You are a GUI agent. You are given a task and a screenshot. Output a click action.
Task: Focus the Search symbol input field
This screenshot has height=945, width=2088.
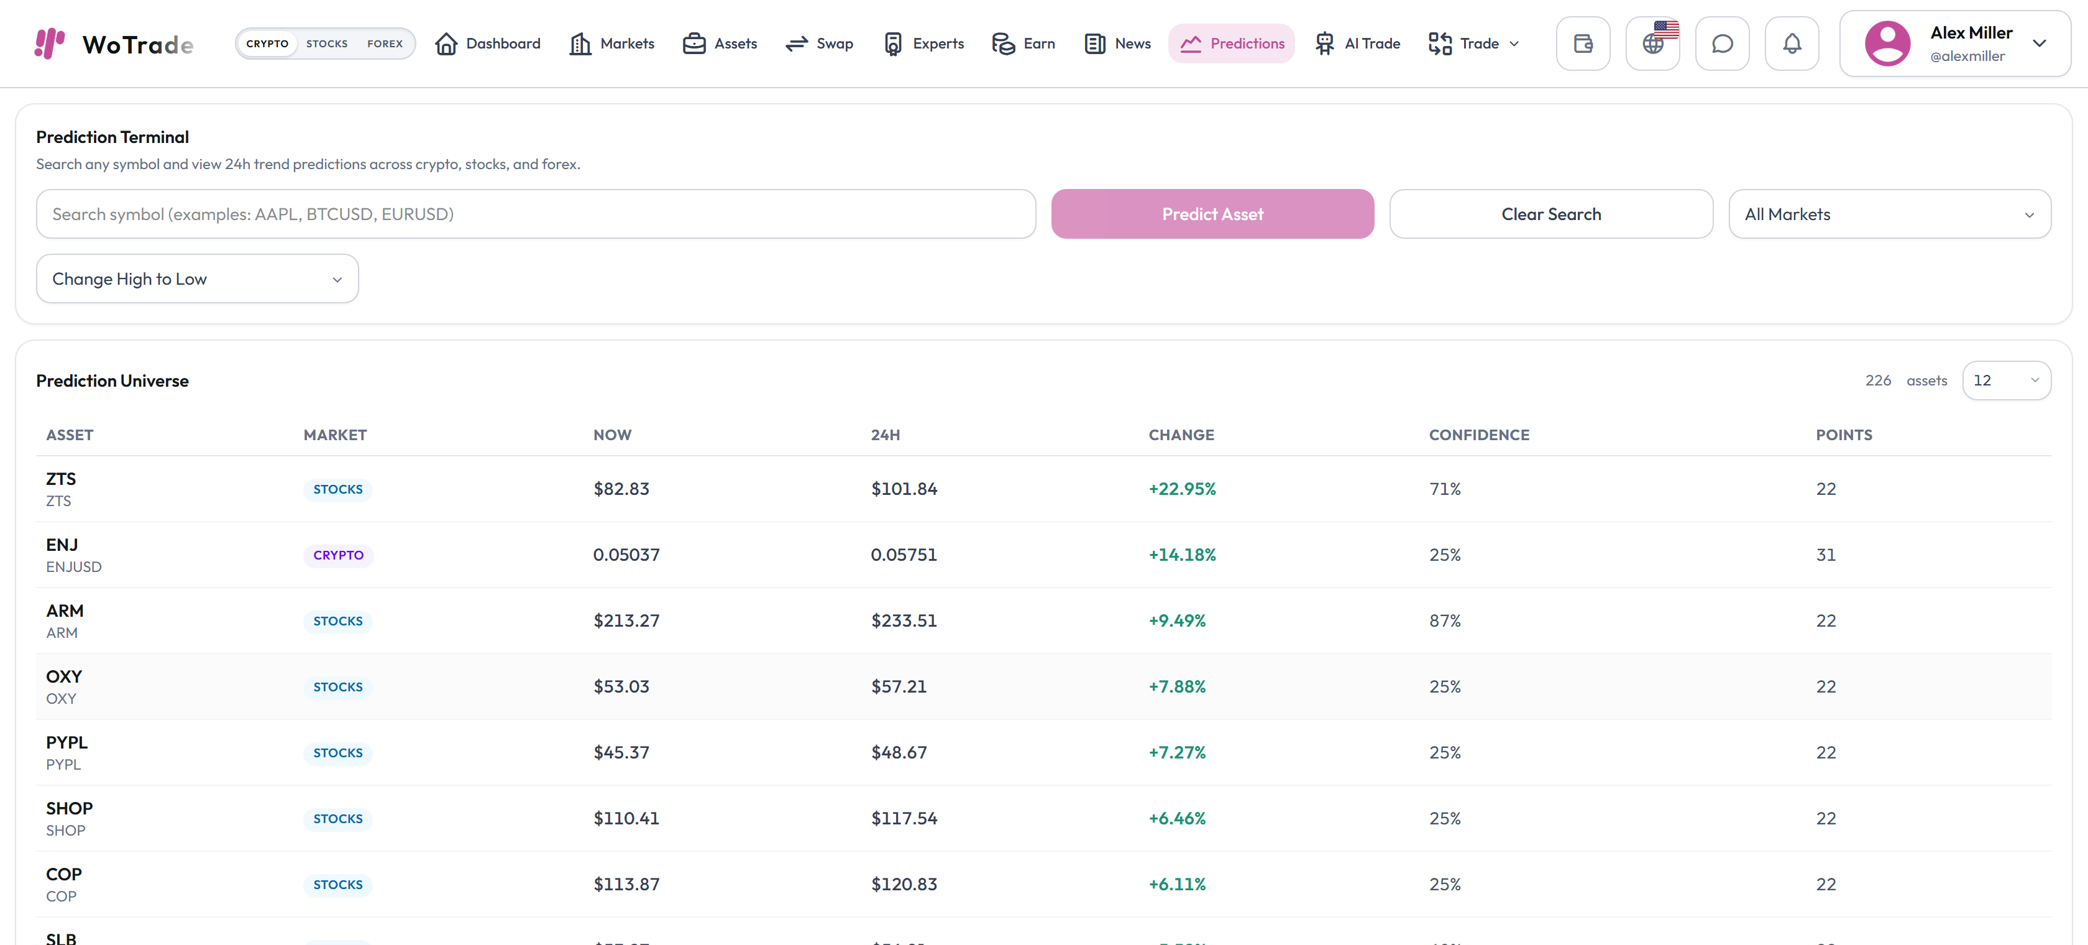(x=536, y=214)
